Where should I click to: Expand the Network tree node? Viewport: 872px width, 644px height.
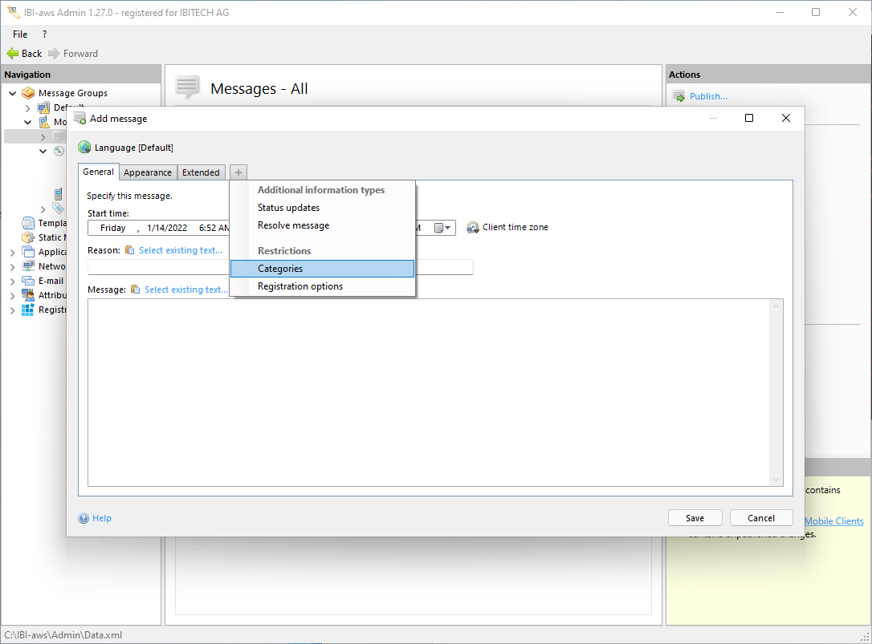13,266
